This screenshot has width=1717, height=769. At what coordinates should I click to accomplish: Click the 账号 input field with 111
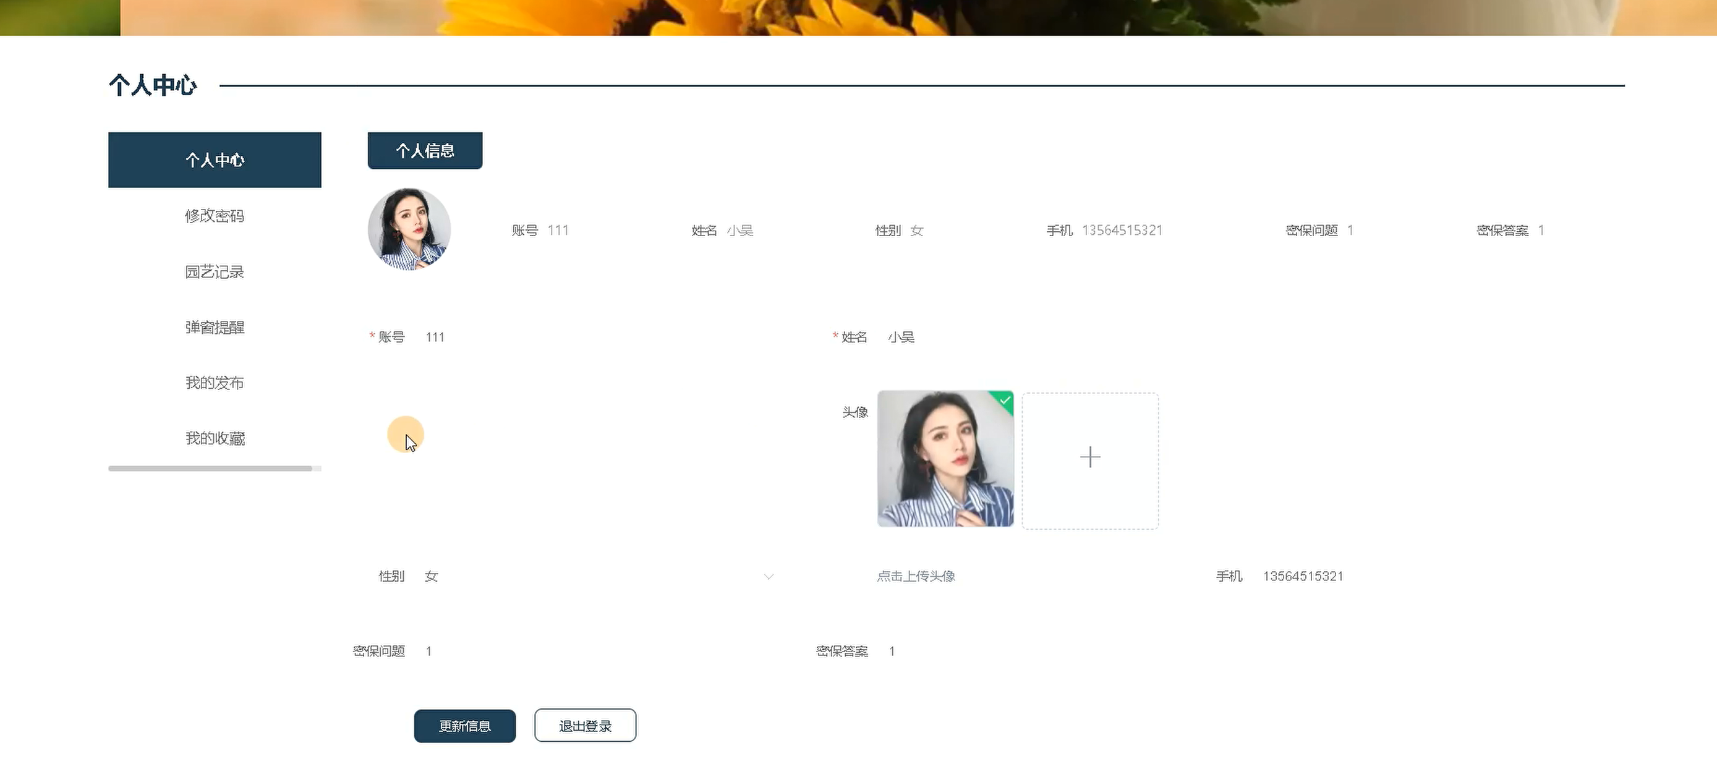[x=599, y=337]
